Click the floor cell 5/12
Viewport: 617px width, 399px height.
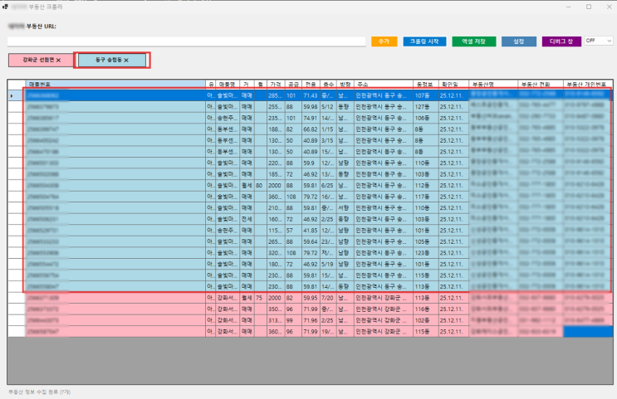coord(328,106)
